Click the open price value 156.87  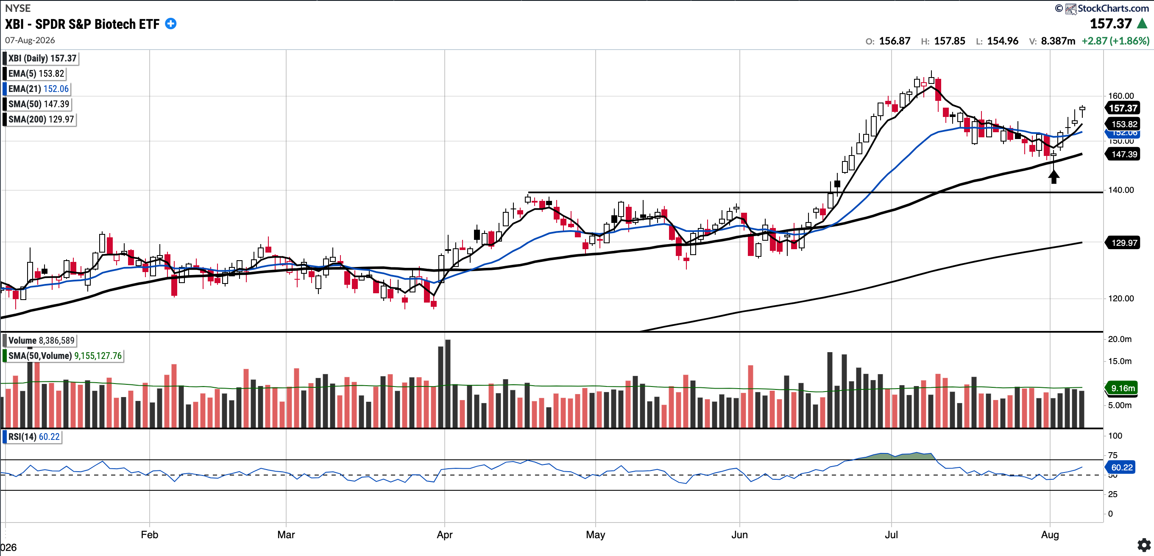pyautogui.click(x=895, y=41)
